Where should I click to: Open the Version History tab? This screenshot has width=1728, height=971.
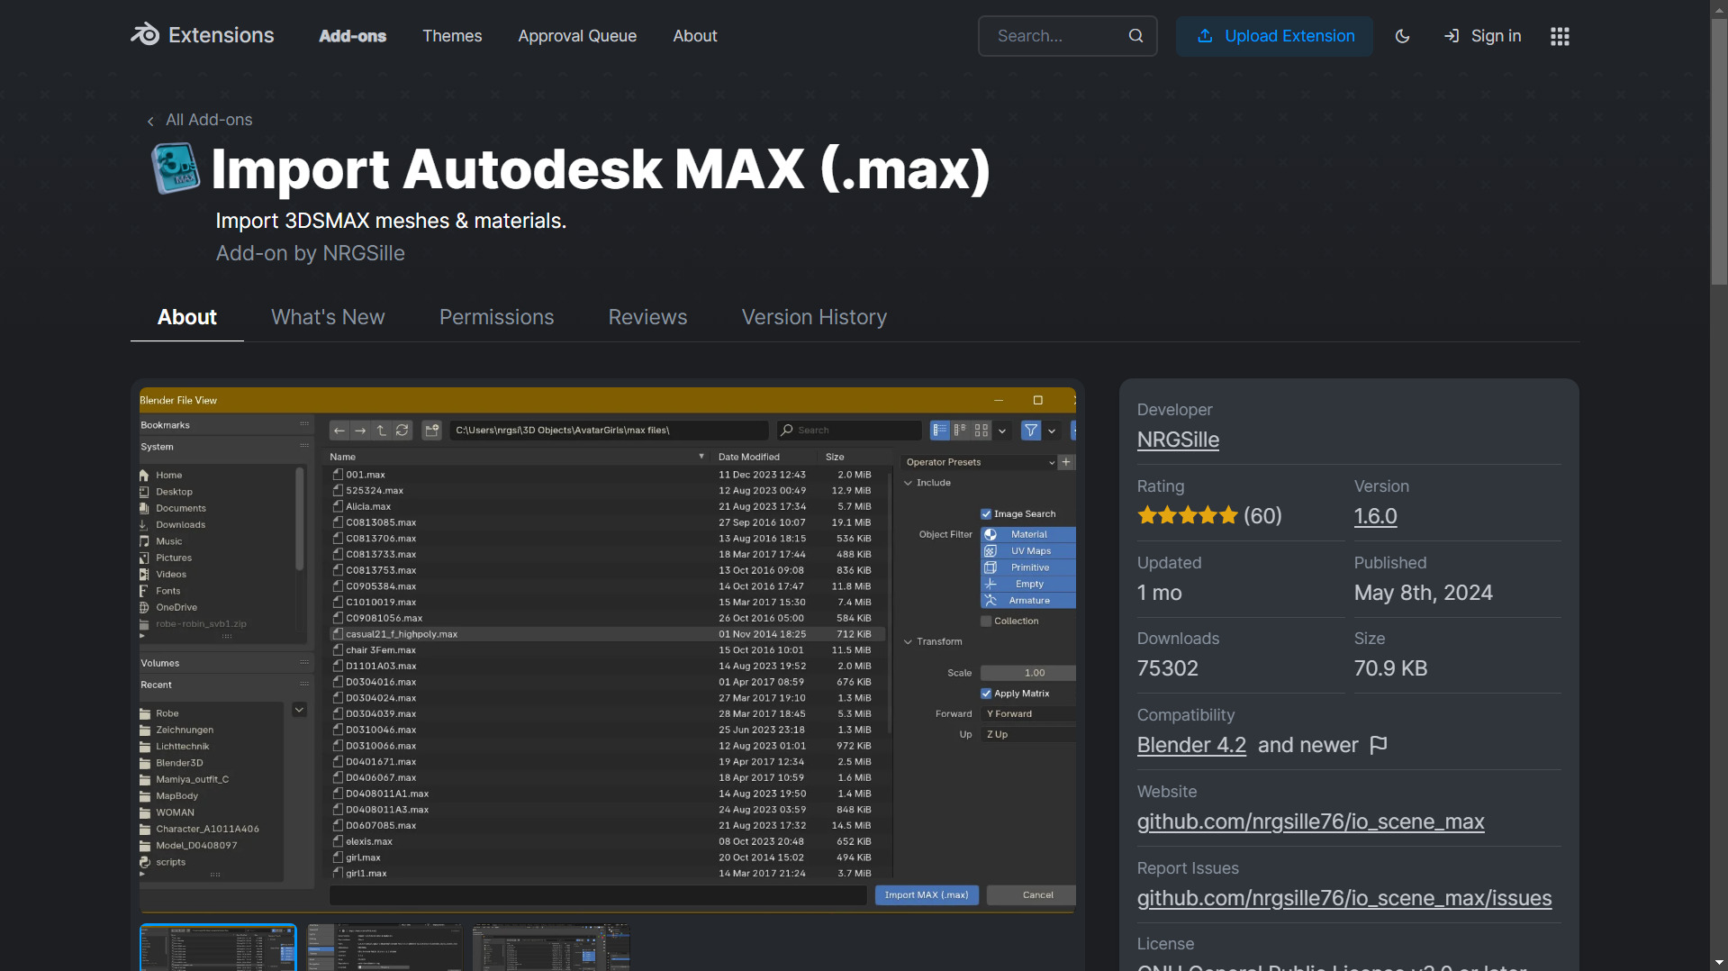pos(814,317)
